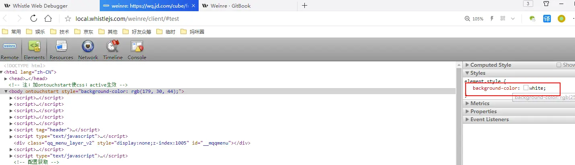This screenshot has width=575, height=165.
Task: Click the elements panel vertical scrollbar
Action: (459, 113)
